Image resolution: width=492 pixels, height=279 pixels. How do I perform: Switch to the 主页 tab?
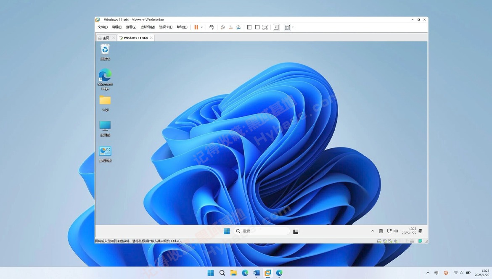pos(104,38)
